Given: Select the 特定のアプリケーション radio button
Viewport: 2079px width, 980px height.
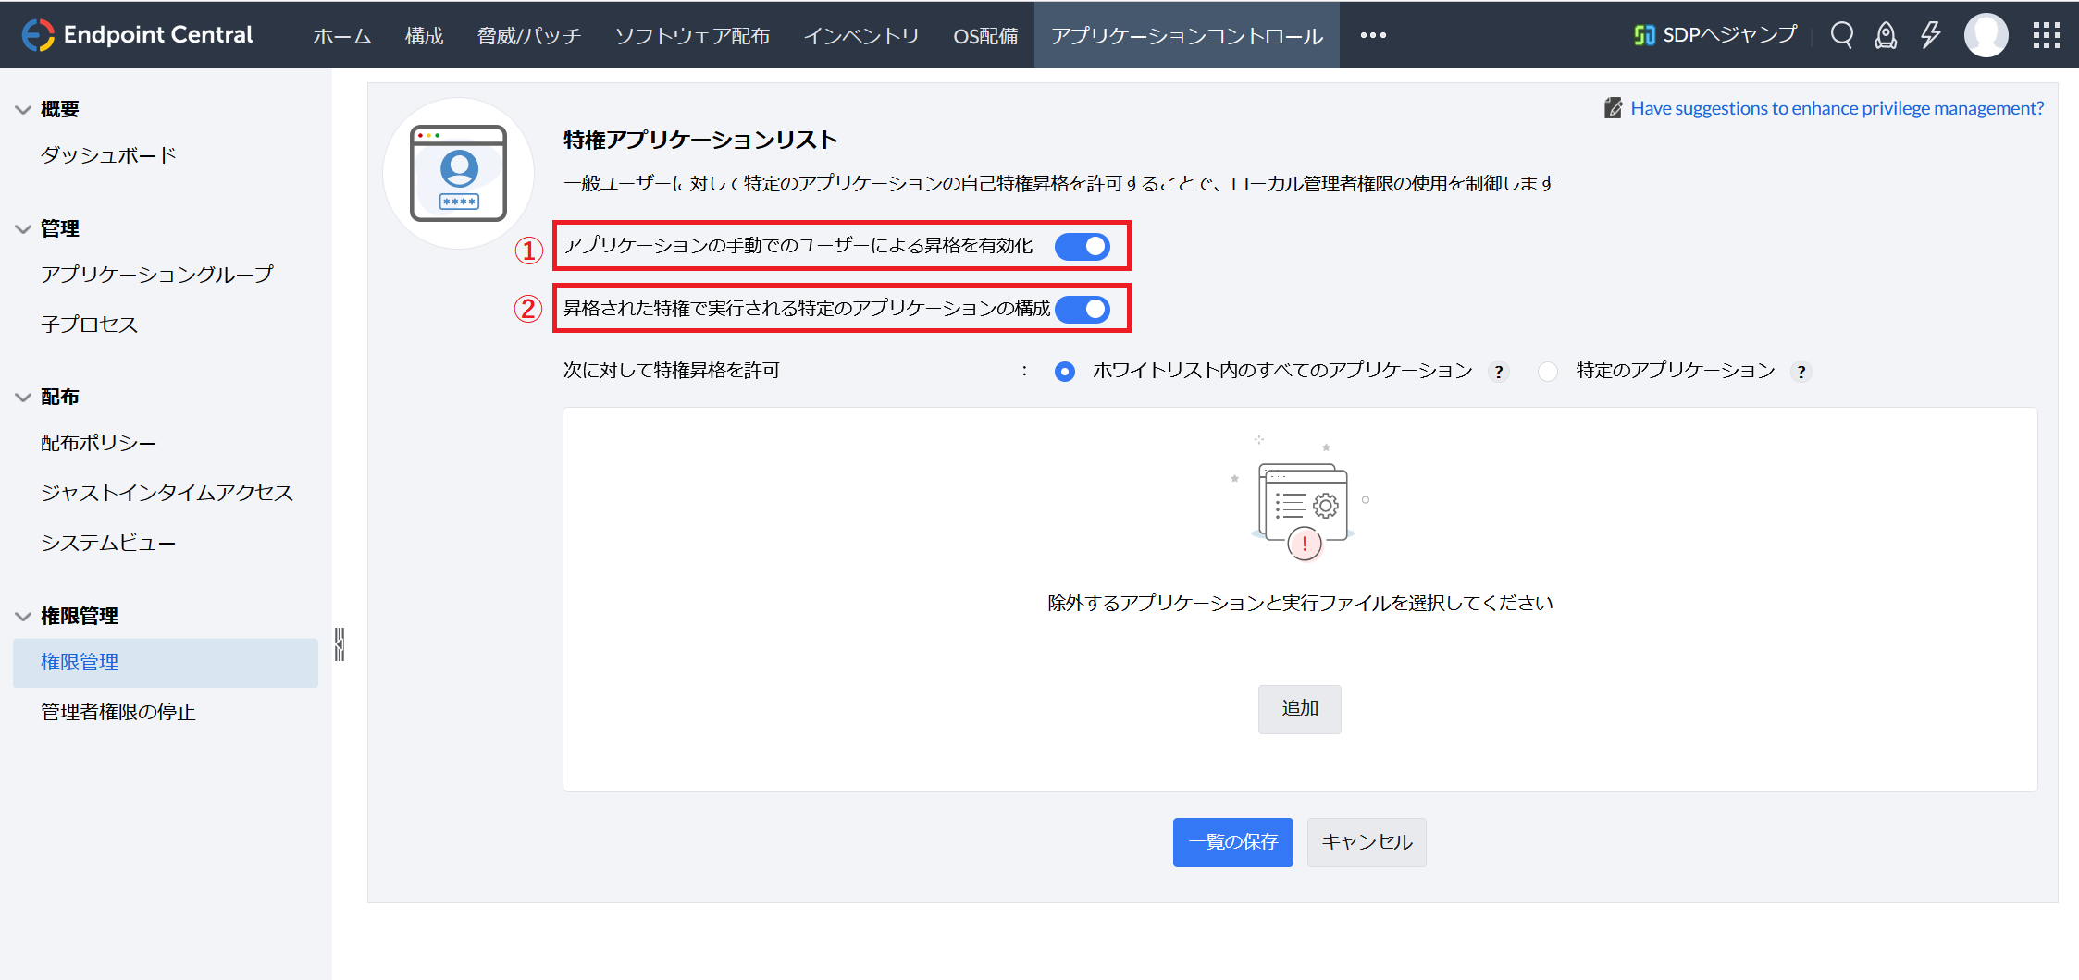Looking at the screenshot, I should coord(1548,372).
